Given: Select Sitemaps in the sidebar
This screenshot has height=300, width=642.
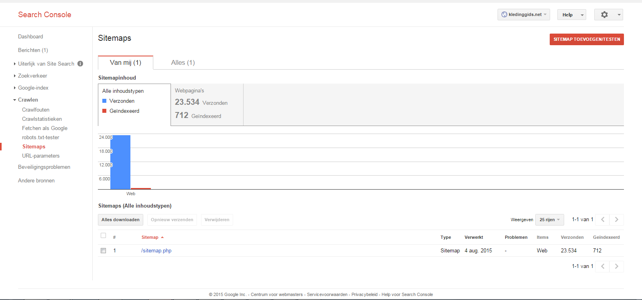Looking at the screenshot, I should click(x=34, y=146).
